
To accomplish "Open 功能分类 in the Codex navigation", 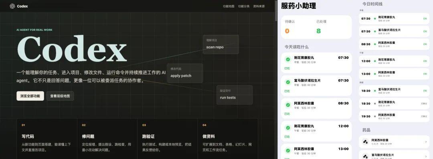I will click(x=244, y=6).
